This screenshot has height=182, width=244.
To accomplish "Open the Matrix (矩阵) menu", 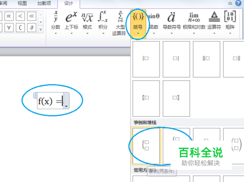I will pyautogui.click(x=230, y=22).
